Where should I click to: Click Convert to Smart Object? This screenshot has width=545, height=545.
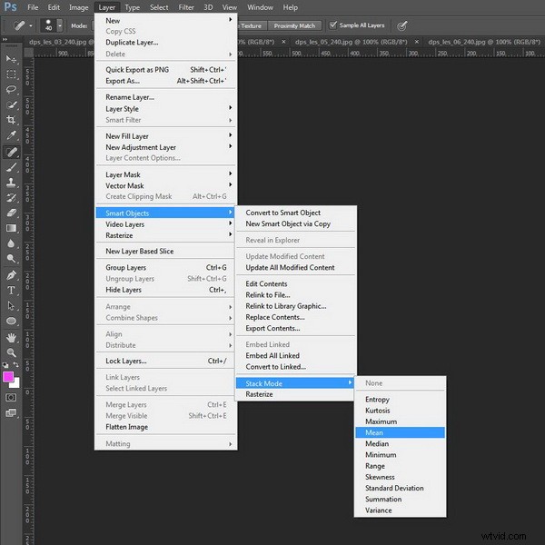point(283,213)
